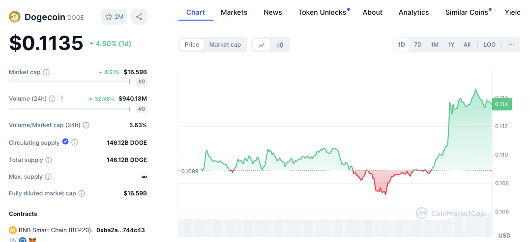Click the 0.1089 opening price label
The width and height of the screenshot is (529, 242).
pos(190,171)
